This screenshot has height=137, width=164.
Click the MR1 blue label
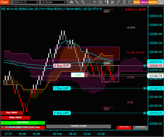tap(89, 61)
